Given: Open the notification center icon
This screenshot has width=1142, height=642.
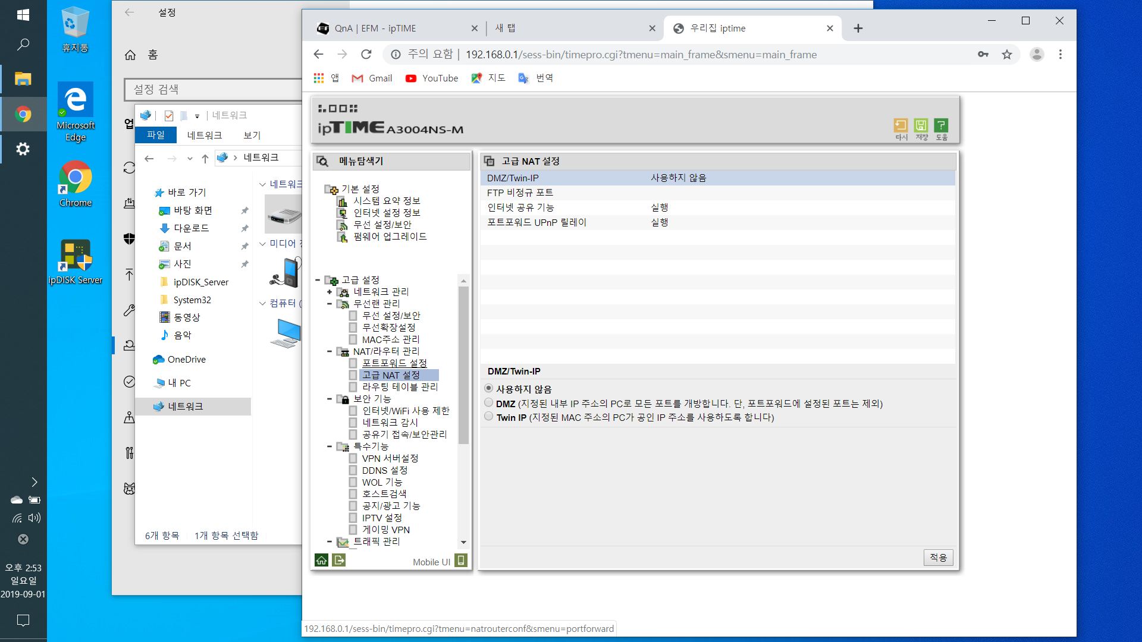Looking at the screenshot, I should click(x=23, y=621).
